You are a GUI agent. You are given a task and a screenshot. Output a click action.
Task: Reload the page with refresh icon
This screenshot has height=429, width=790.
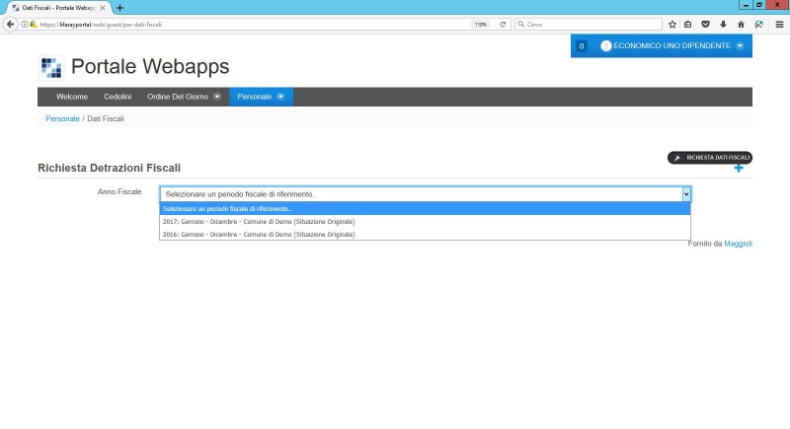pyautogui.click(x=503, y=24)
